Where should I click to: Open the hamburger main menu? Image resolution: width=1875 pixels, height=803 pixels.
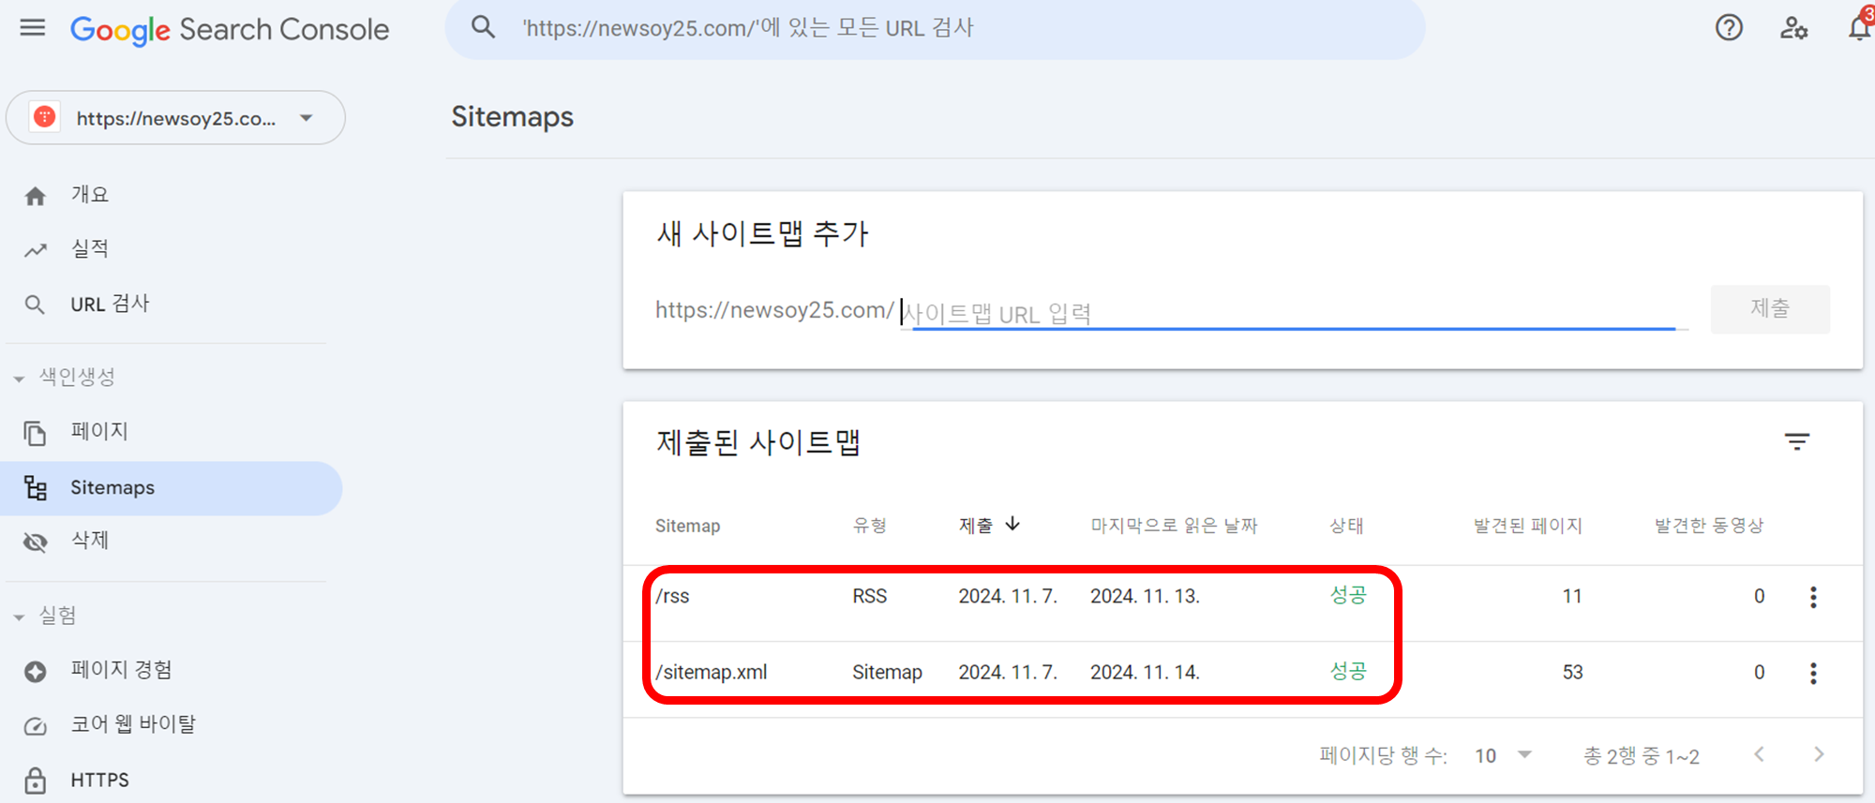click(x=33, y=27)
